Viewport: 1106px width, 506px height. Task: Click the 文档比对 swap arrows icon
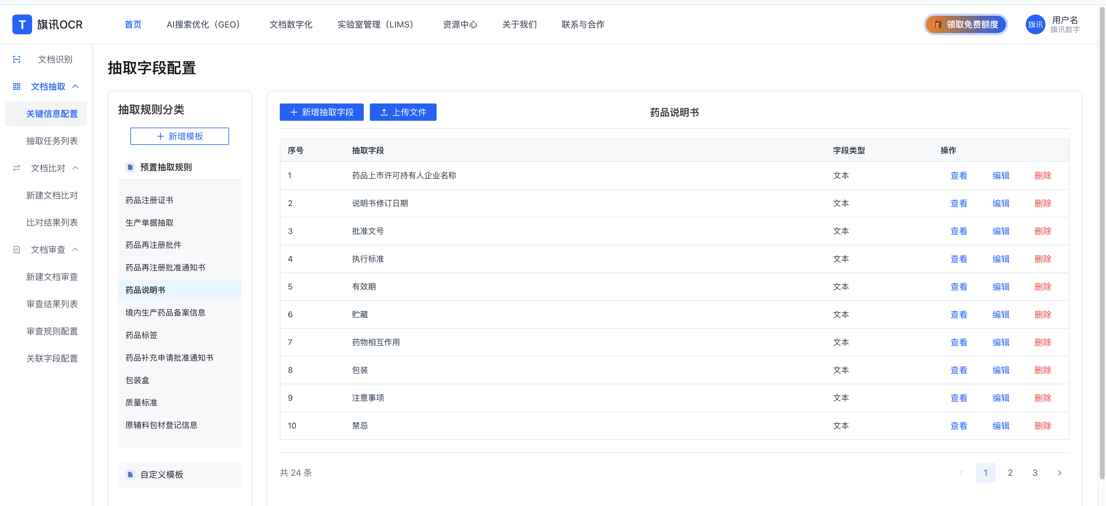tap(17, 168)
